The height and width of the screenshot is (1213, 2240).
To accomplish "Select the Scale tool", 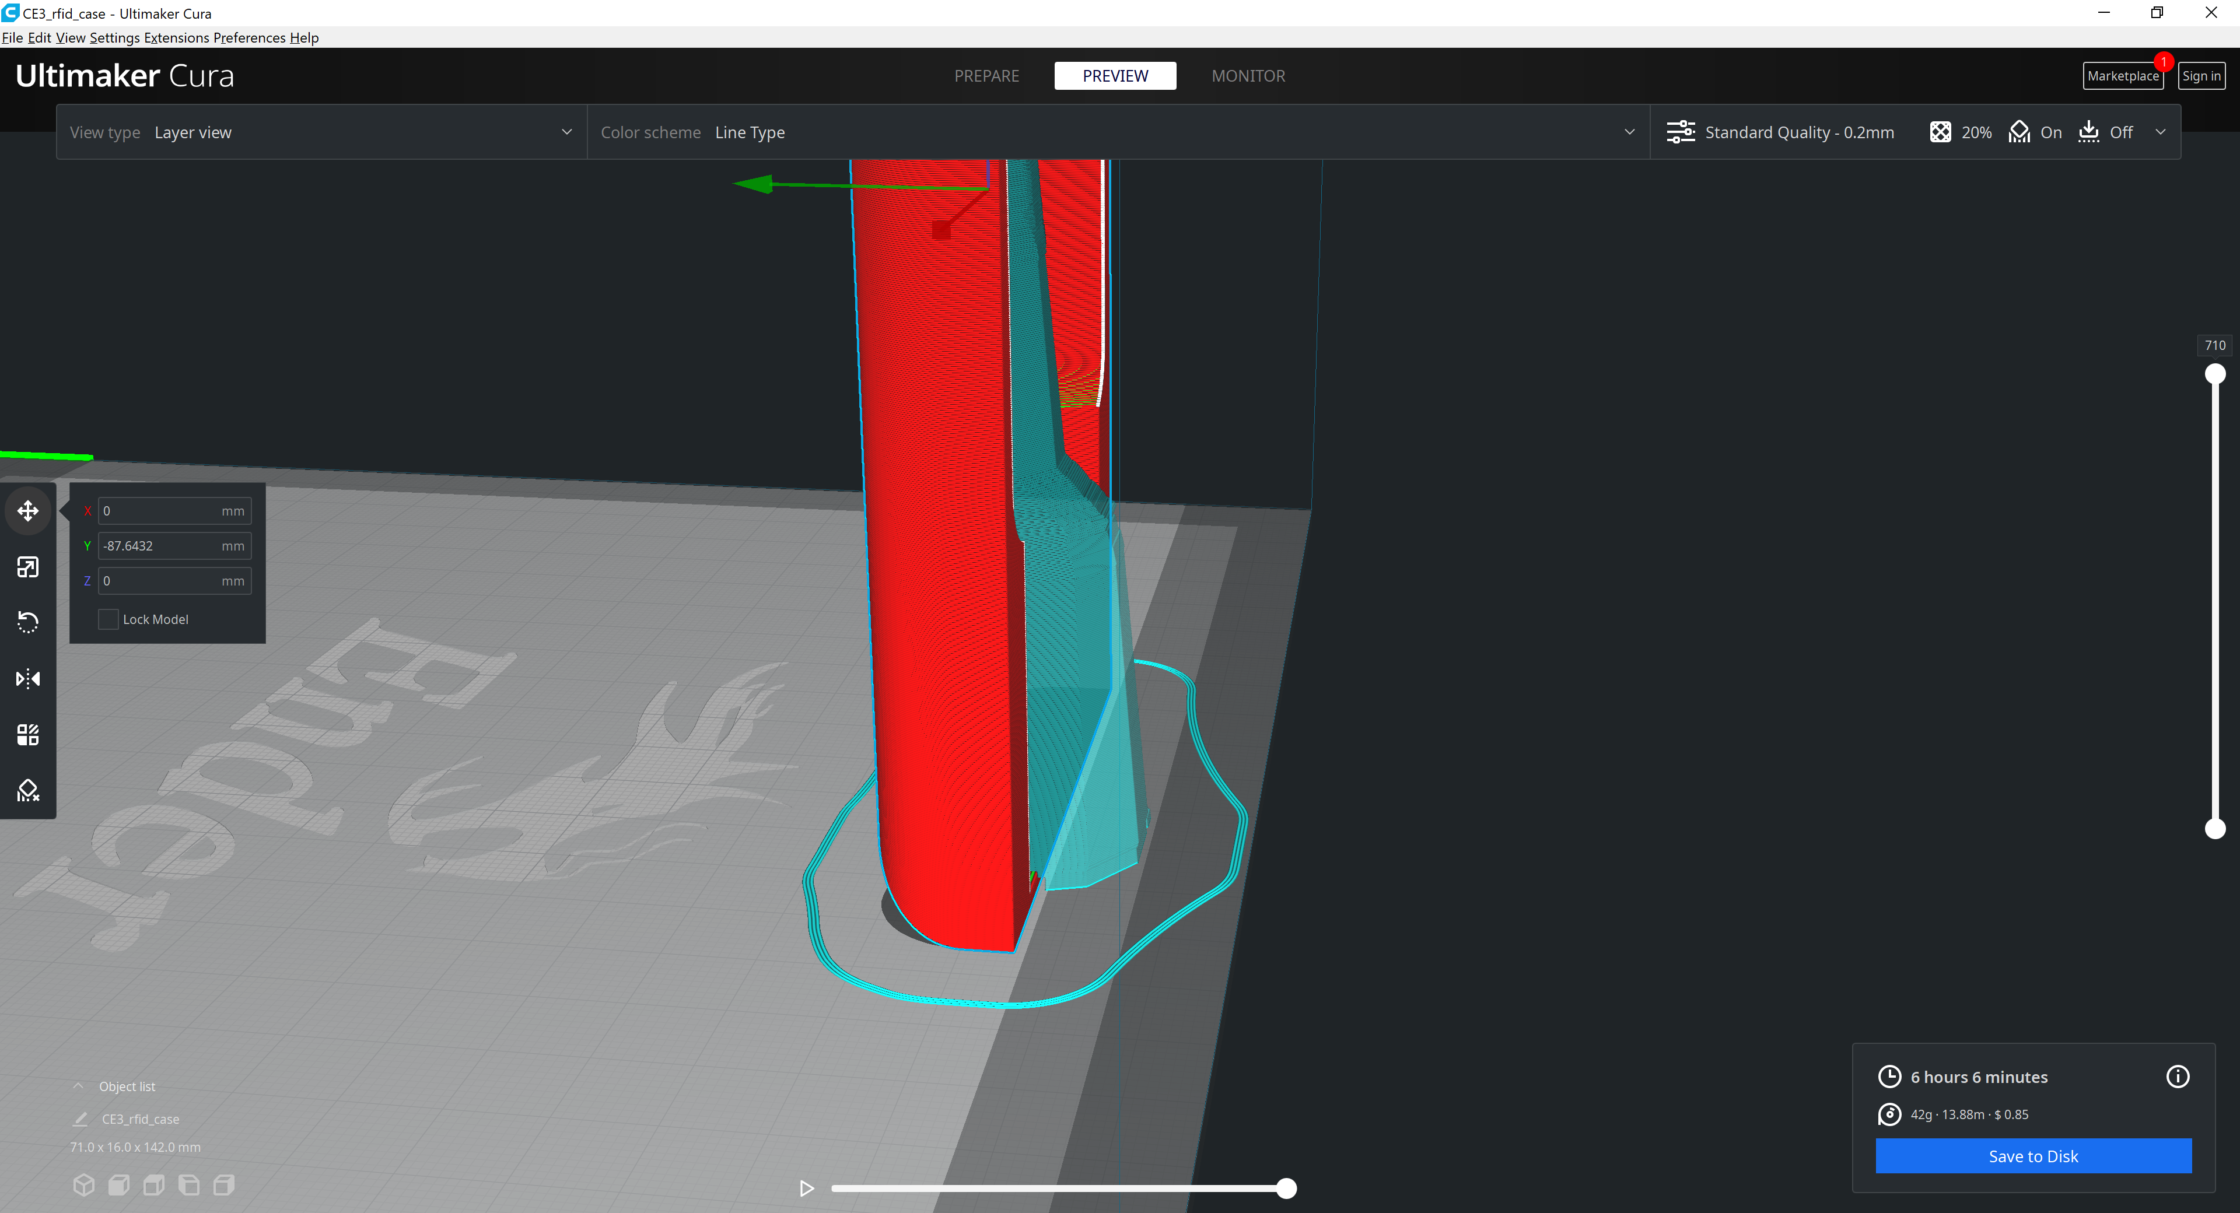I will click(27, 566).
